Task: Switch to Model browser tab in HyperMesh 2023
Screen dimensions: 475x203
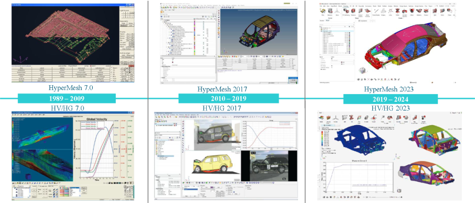Action: click(328, 21)
